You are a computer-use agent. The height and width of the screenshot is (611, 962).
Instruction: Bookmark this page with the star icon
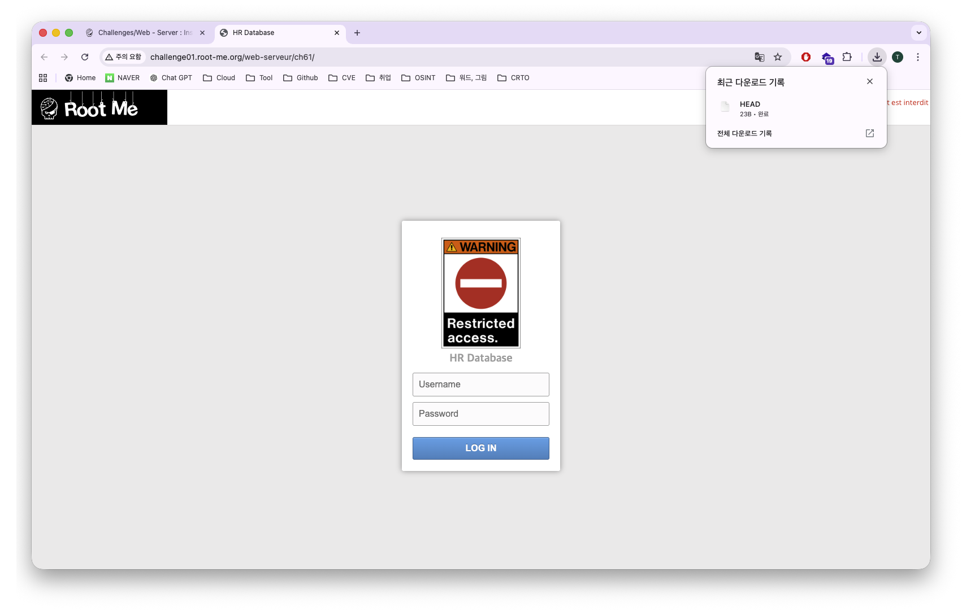[778, 57]
